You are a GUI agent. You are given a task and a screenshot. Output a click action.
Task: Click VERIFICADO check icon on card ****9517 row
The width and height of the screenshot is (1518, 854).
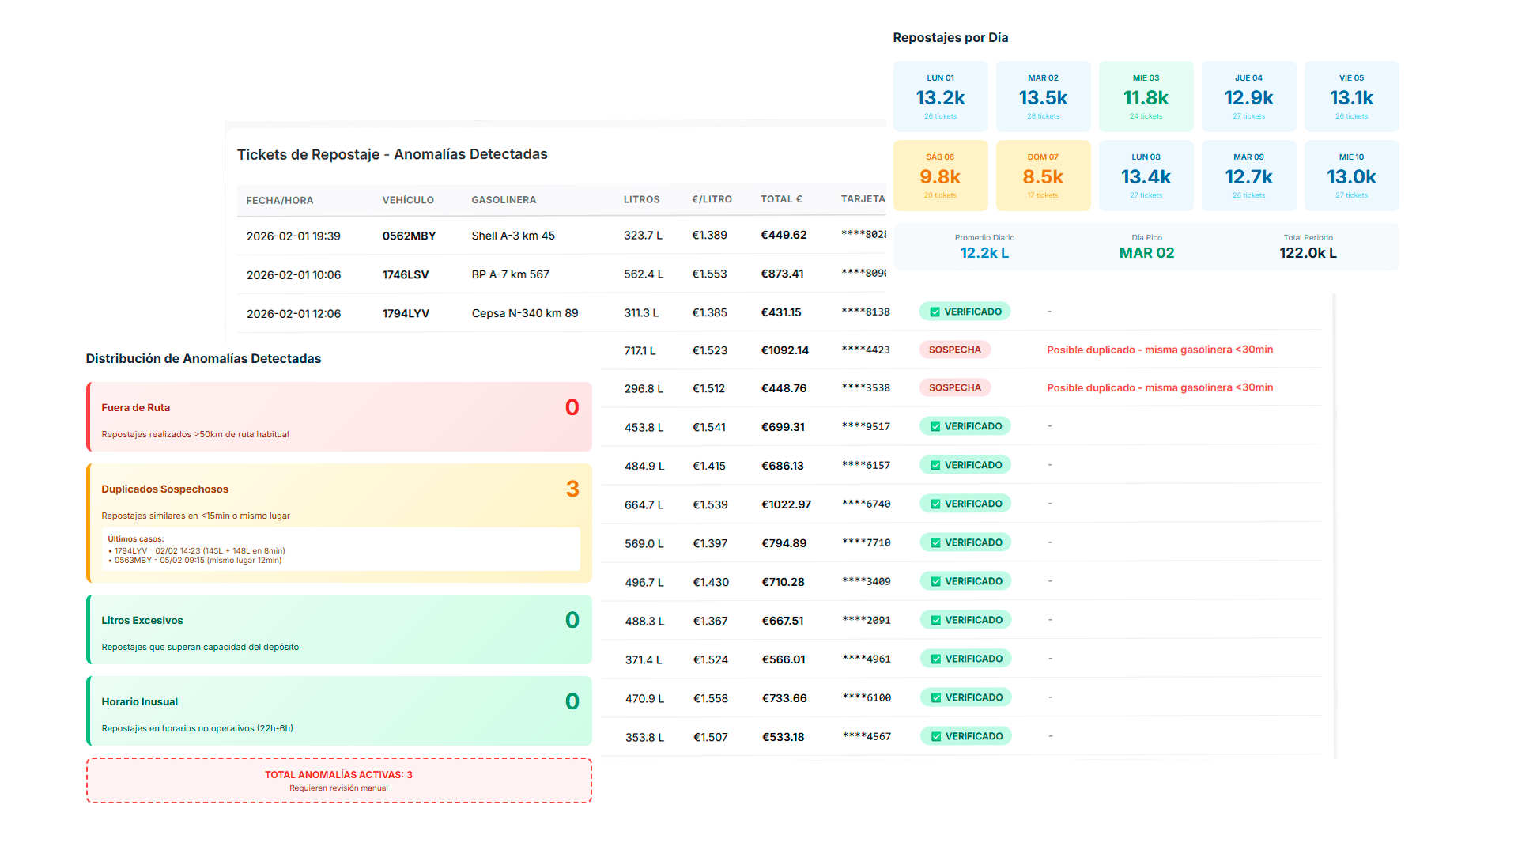(x=935, y=427)
